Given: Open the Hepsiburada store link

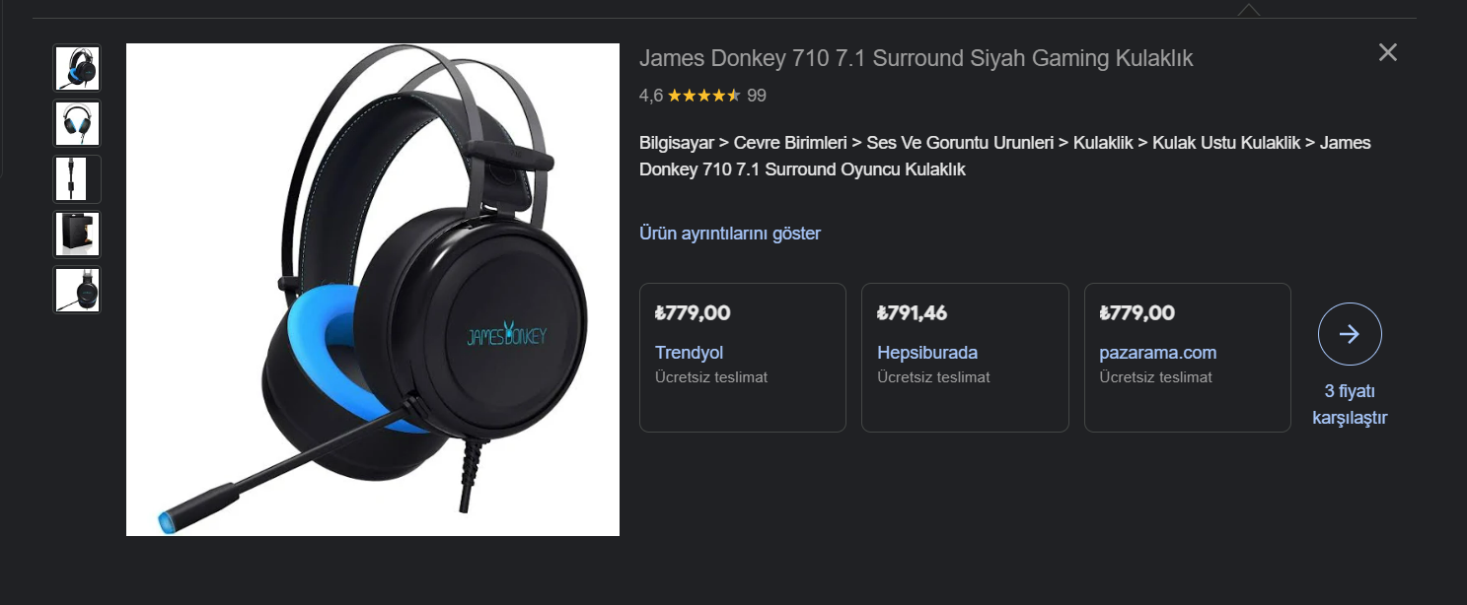Looking at the screenshot, I should pos(926,353).
